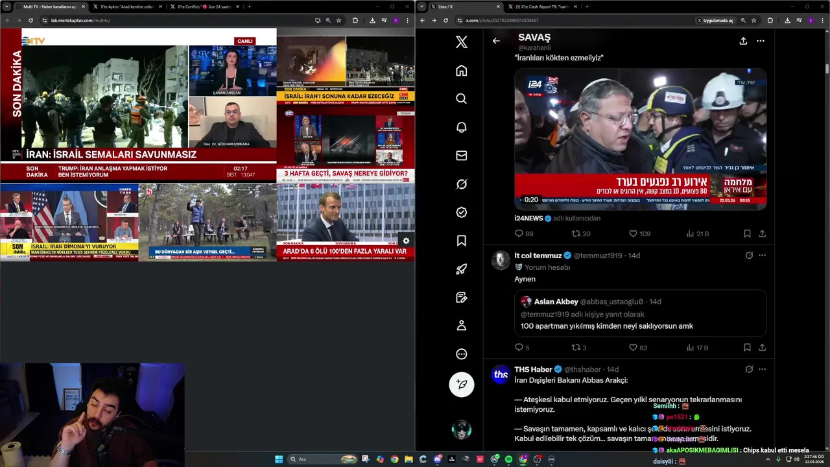Reply to the i24NEWS post
The width and height of the screenshot is (830, 467).
click(524, 233)
